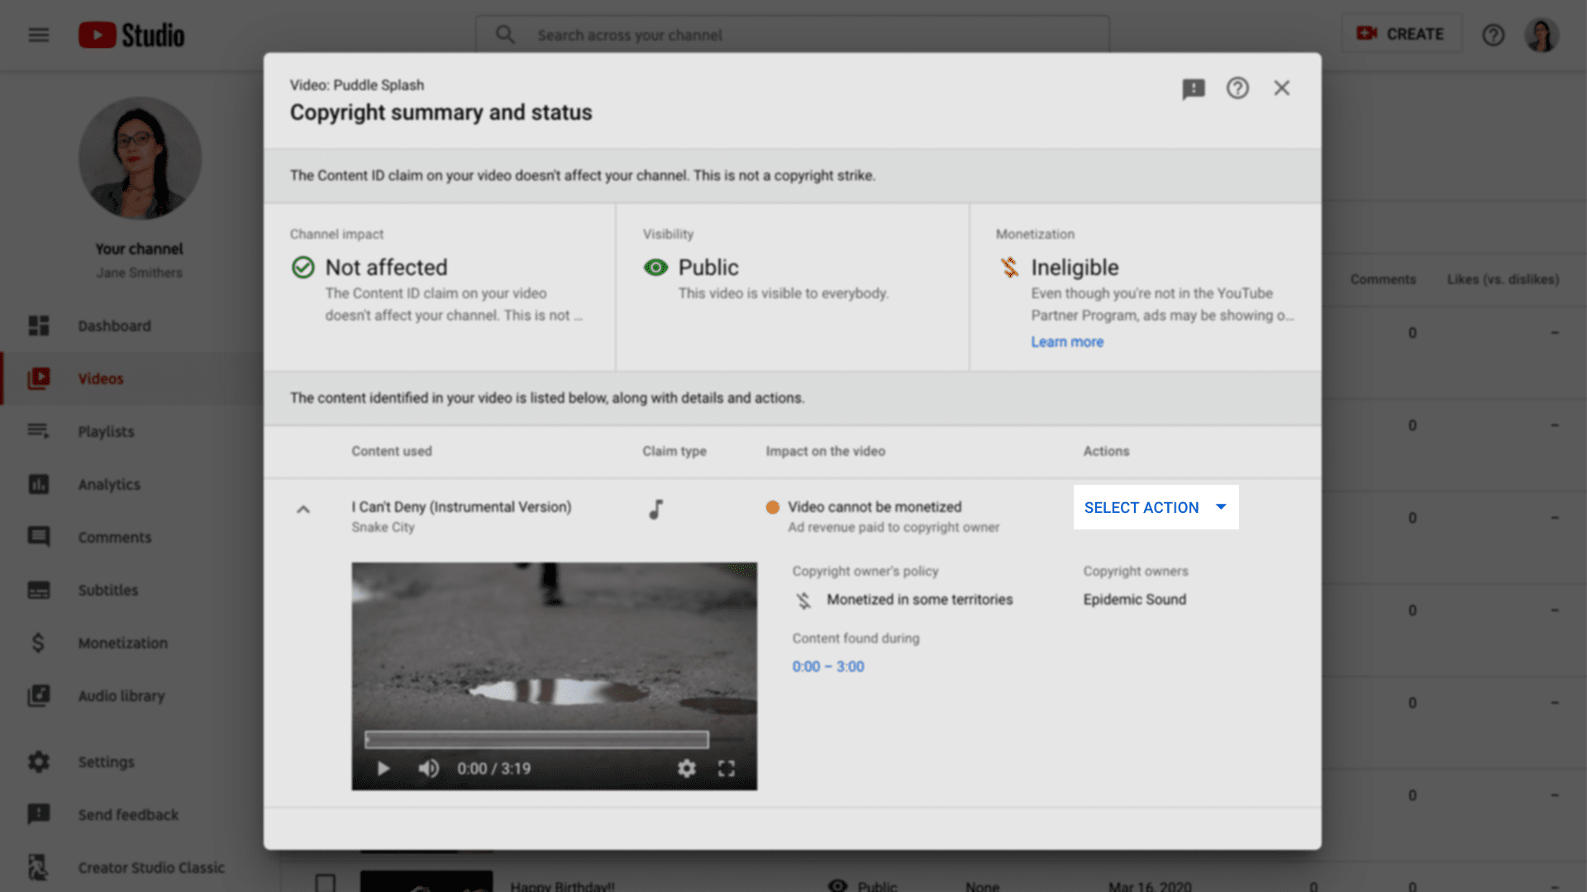Click the Videos sidebar icon
The height and width of the screenshot is (892, 1587).
(x=39, y=378)
